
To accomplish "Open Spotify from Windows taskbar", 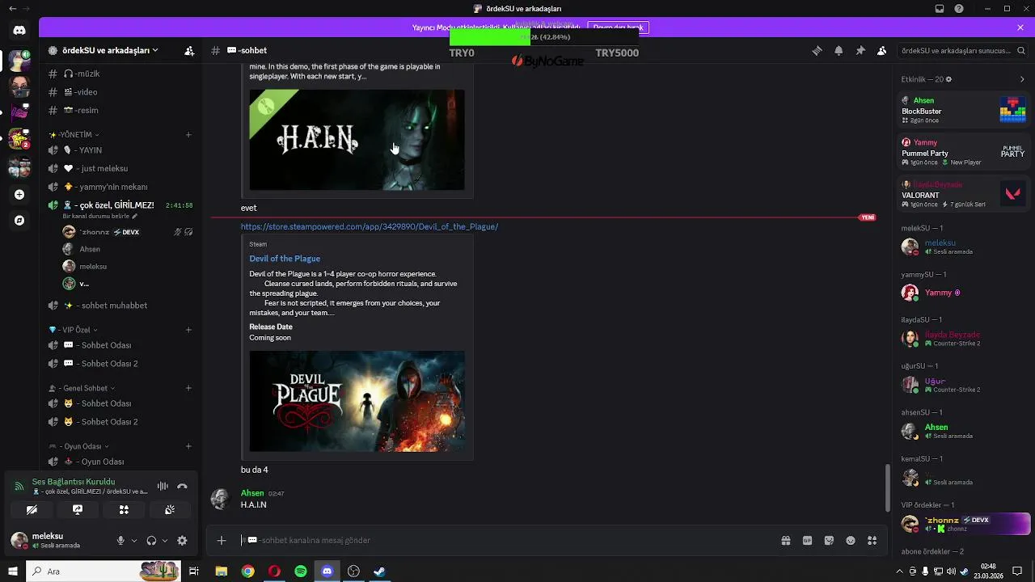I will click(x=301, y=571).
